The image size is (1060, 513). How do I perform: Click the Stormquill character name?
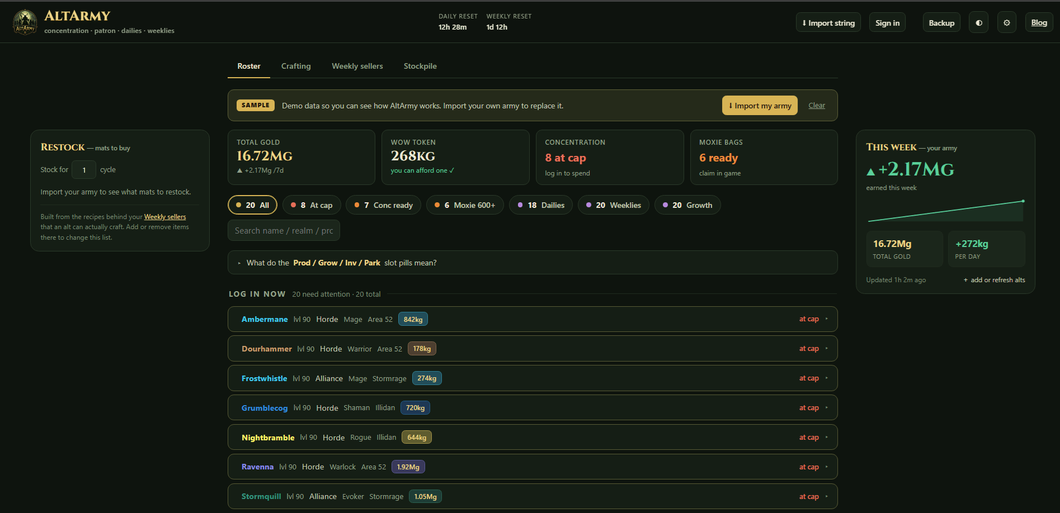click(261, 496)
